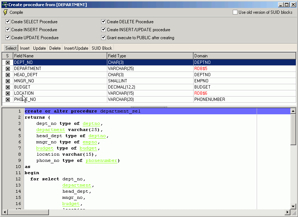Switch to the SUID Block tab
Screen dimensions: 298x217
pyautogui.click(x=102, y=48)
